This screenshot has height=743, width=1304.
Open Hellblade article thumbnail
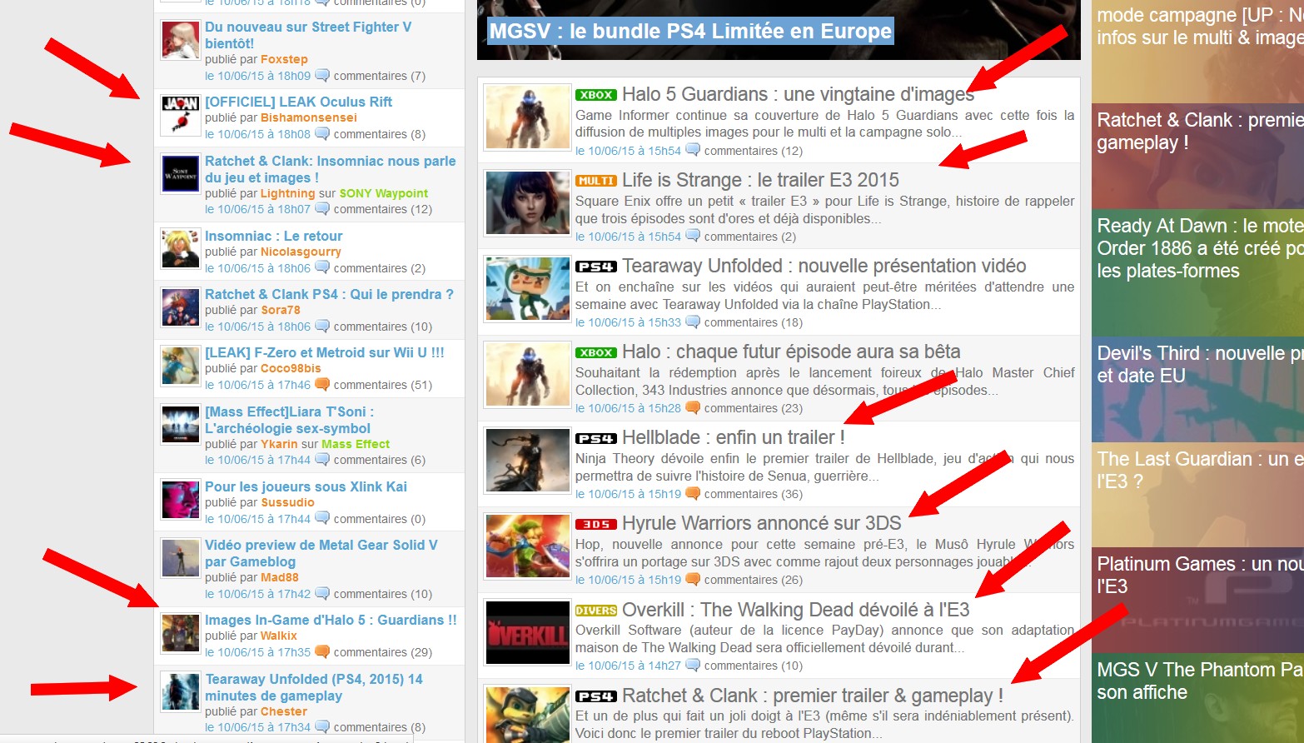pyautogui.click(x=528, y=460)
